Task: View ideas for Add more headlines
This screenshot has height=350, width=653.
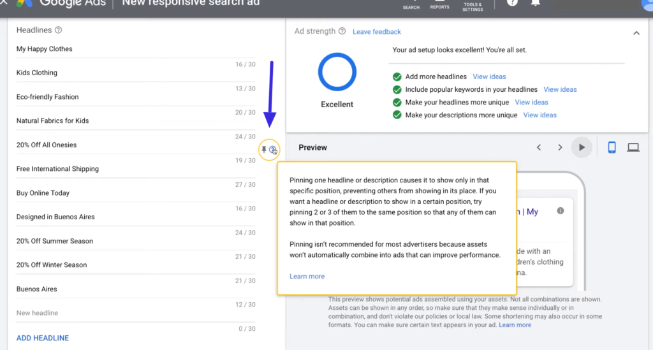Action: 489,77
